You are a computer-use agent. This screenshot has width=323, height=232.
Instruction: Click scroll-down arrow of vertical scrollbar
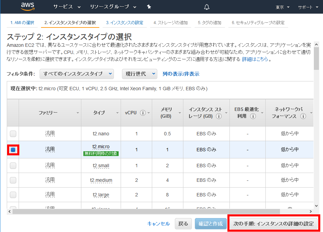click(x=317, y=206)
